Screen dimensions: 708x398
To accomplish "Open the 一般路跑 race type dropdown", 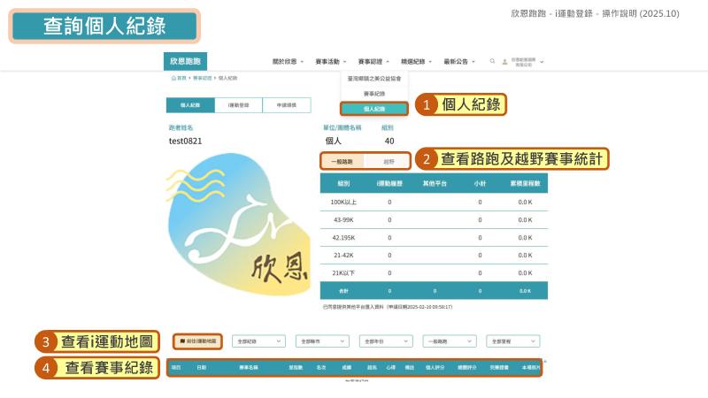I will click(449, 341).
